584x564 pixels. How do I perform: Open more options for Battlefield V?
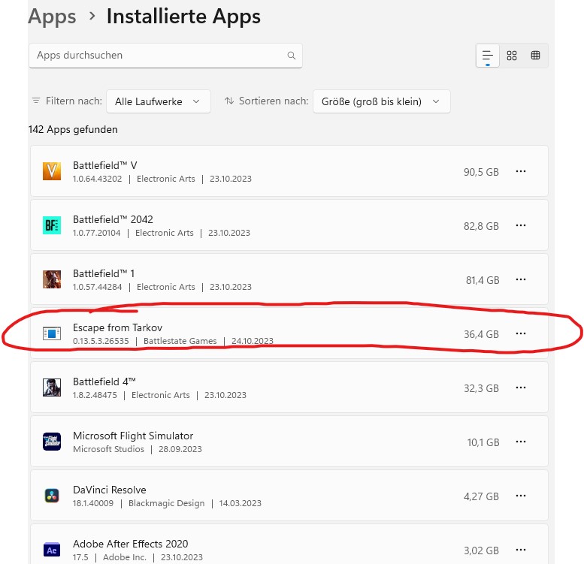[521, 171]
